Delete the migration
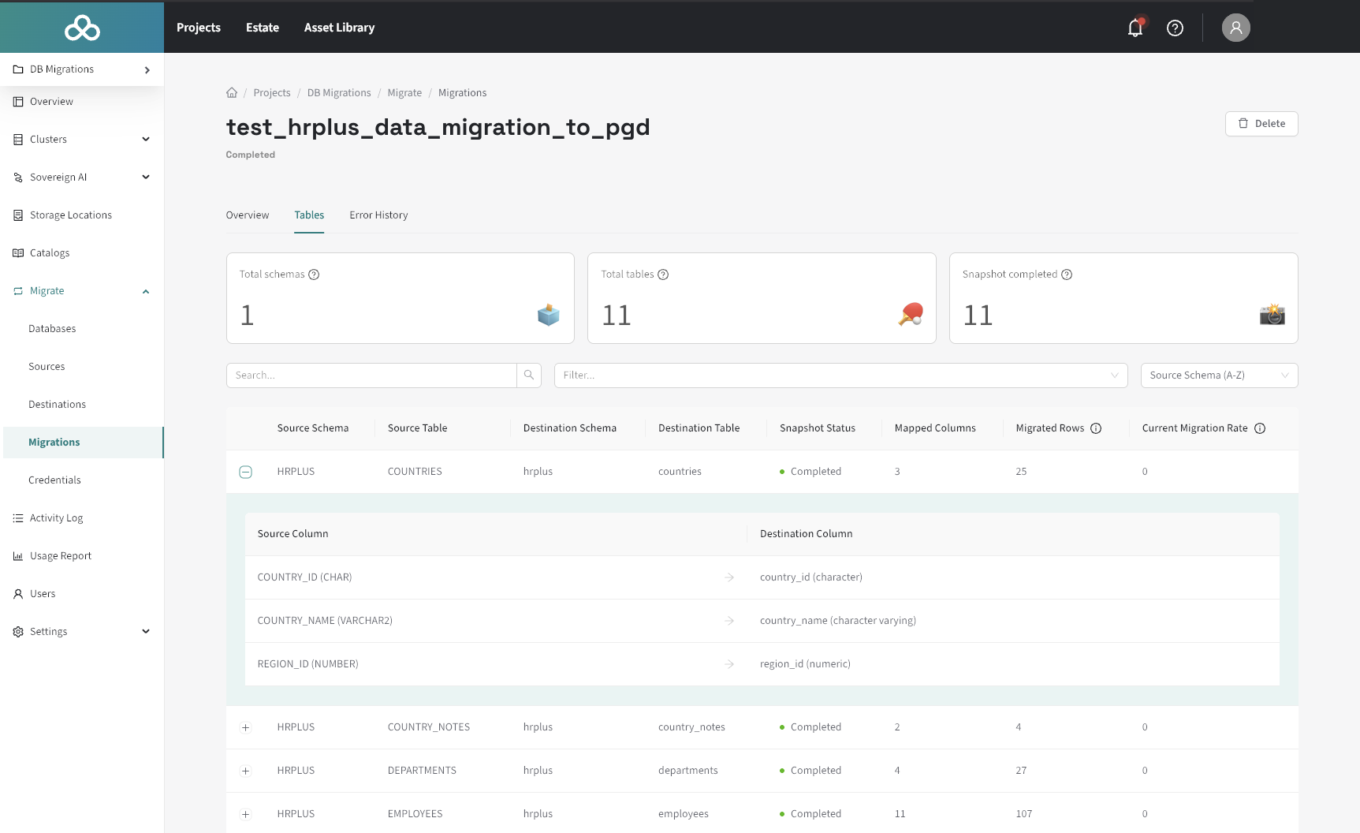 (x=1261, y=124)
